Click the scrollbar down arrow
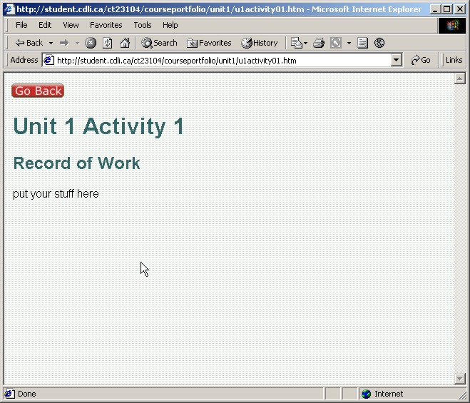The height and width of the screenshot is (403, 470). pos(459,379)
